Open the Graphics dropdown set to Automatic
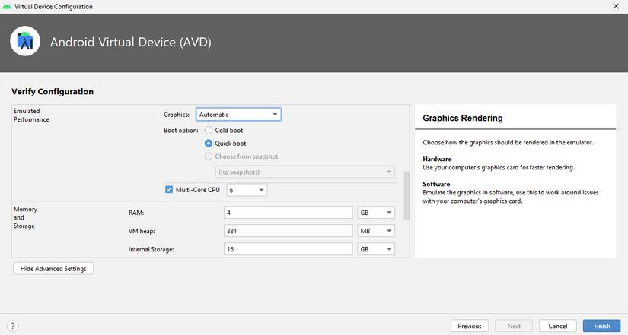Image resolution: width=628 pixels, height=335 pixels. 238,115
